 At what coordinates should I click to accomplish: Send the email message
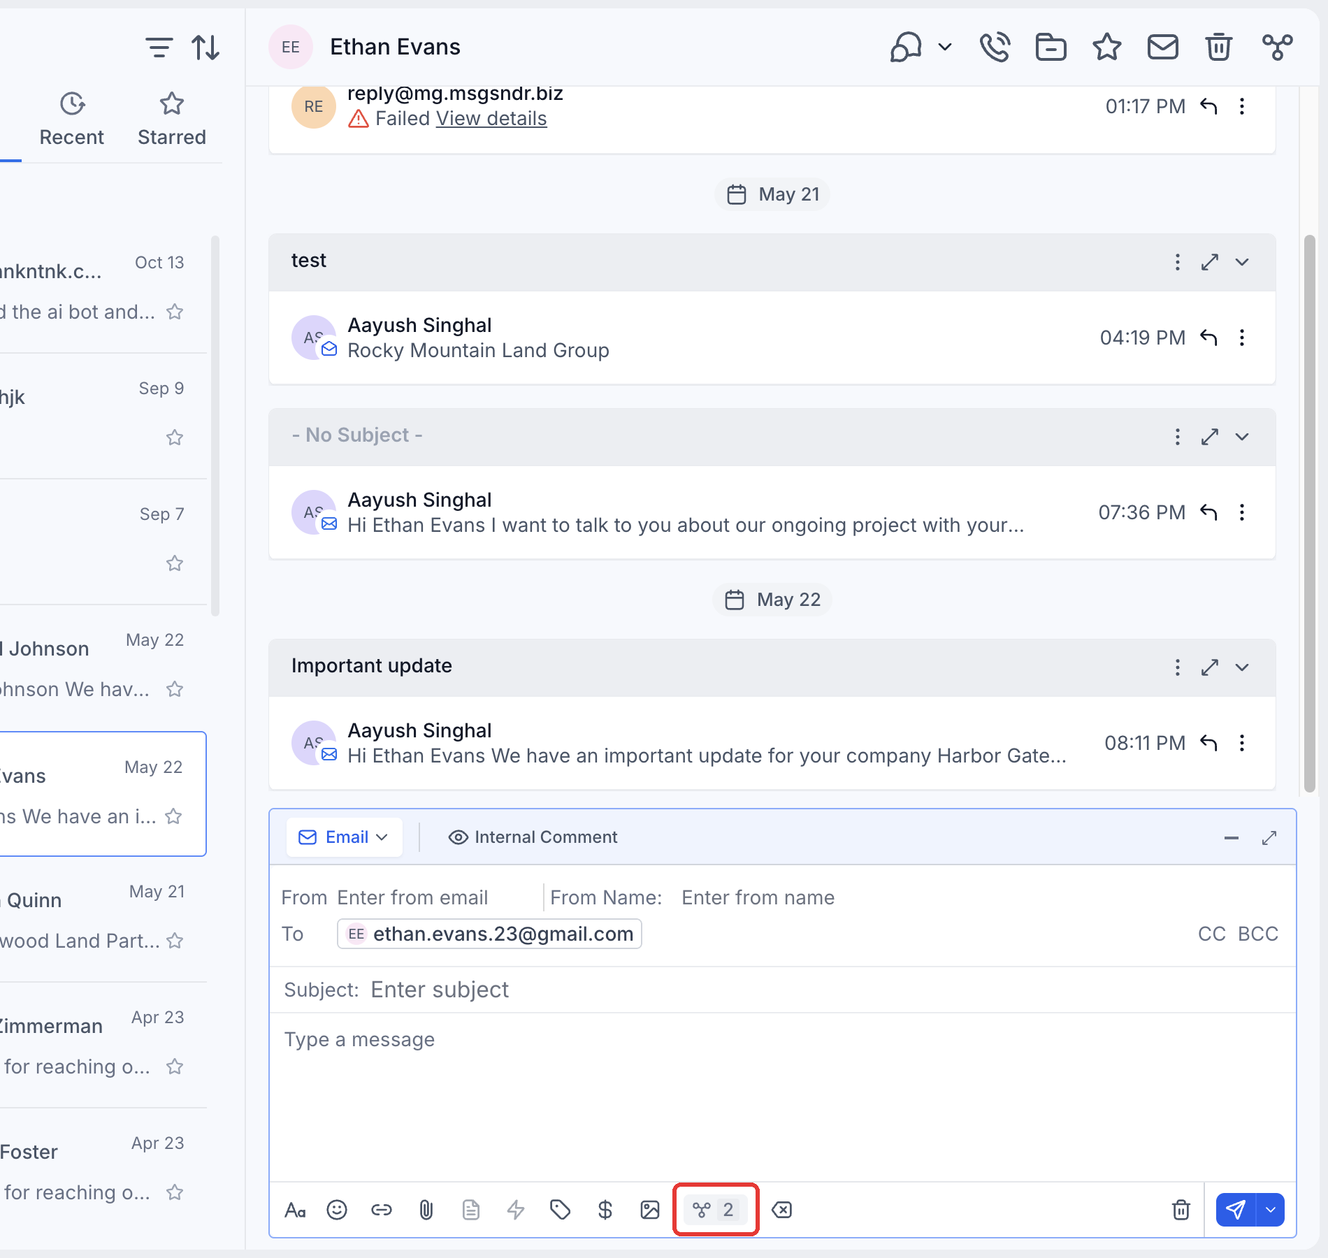tap(1235, 1210)
